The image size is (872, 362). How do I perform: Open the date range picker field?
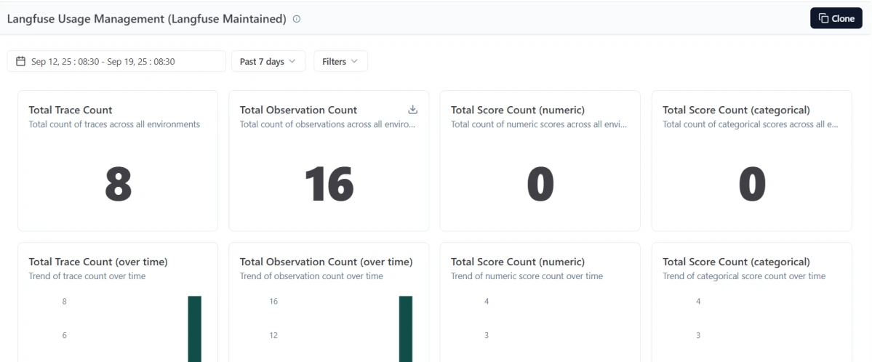[x=116, y=61]
